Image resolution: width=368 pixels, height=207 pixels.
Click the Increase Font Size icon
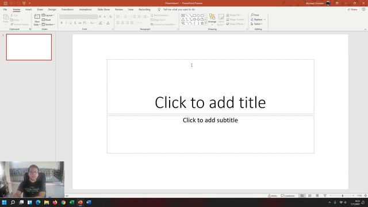pos(100,17)
